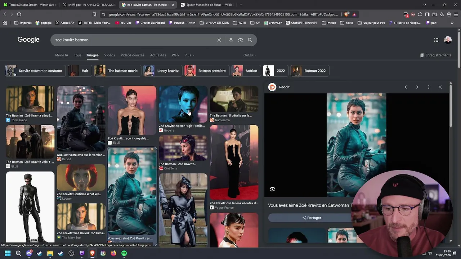Open more options in the image preview panel
The height and width of the screenshot is (259, 461).
[x=429, y=87]
